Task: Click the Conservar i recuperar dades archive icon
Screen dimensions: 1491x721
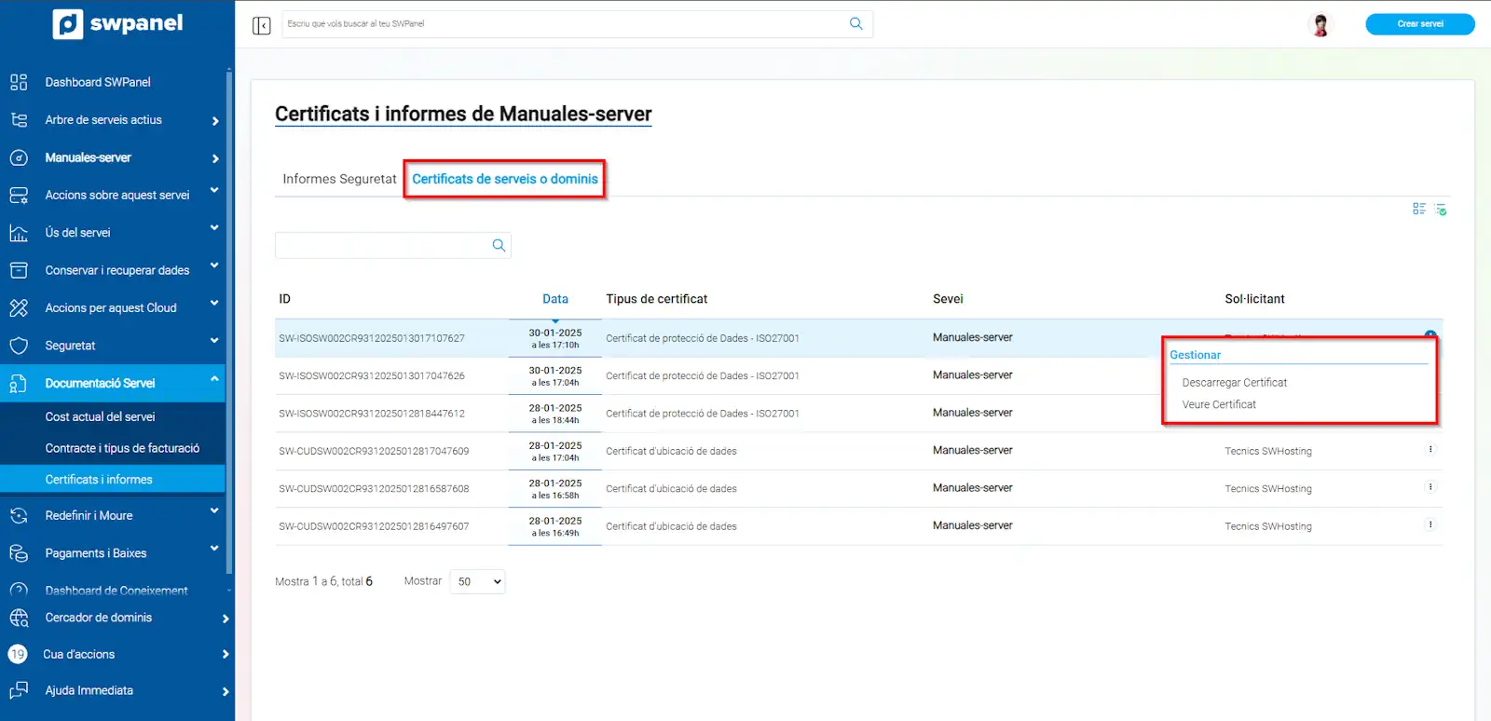Action: pyautogui.click(x=19, y=270)
